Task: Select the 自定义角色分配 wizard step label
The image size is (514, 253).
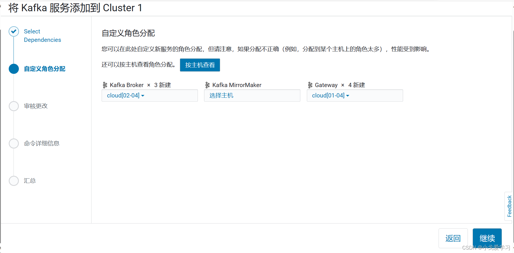Action: click(44, 69)
